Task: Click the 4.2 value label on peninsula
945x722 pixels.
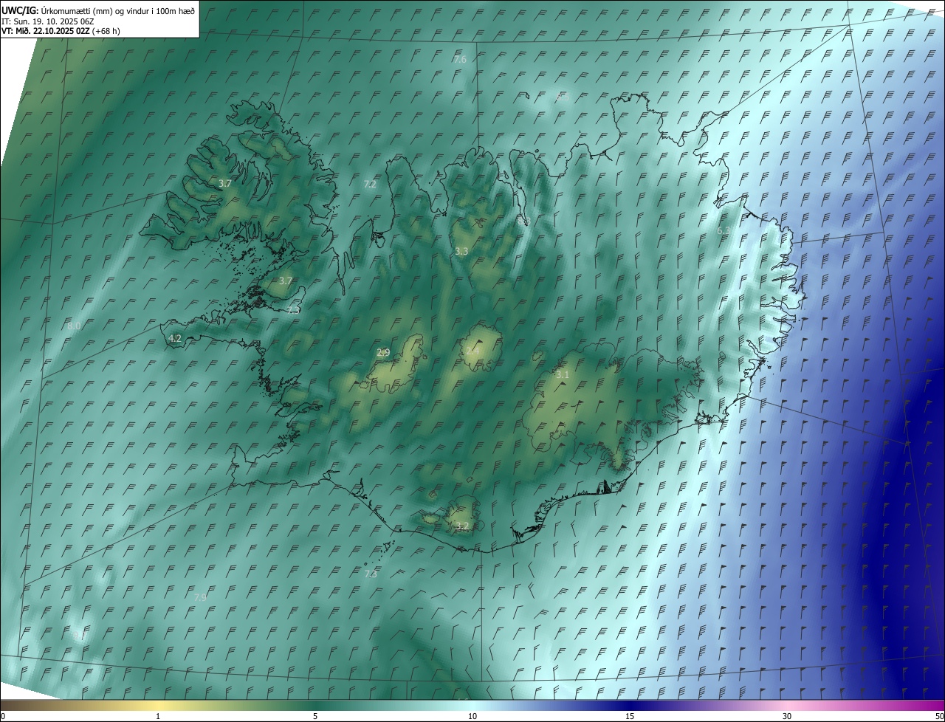Action: click(175, 338)
